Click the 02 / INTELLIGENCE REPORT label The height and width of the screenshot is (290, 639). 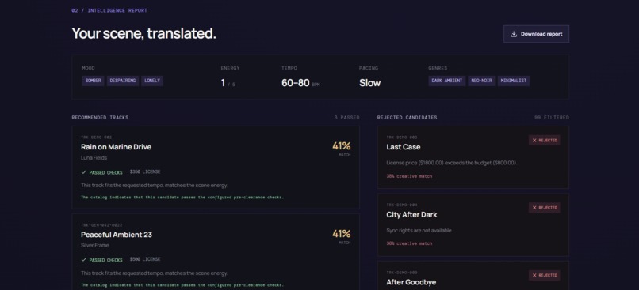(109, 10)
